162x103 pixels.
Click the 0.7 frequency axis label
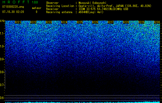[2, 85]
